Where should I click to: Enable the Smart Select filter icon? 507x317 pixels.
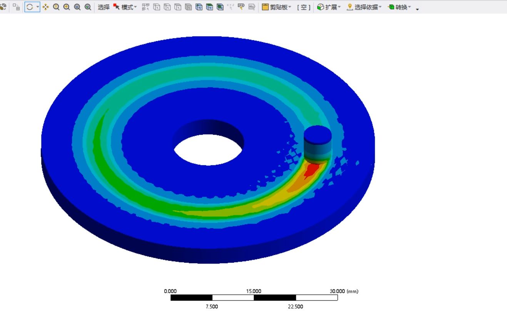146,7
